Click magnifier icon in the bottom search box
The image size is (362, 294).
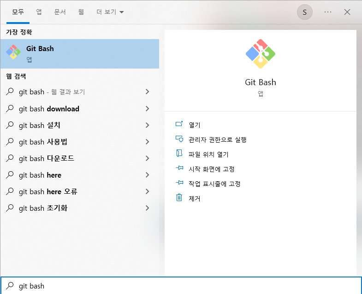[x=10, y=285]
